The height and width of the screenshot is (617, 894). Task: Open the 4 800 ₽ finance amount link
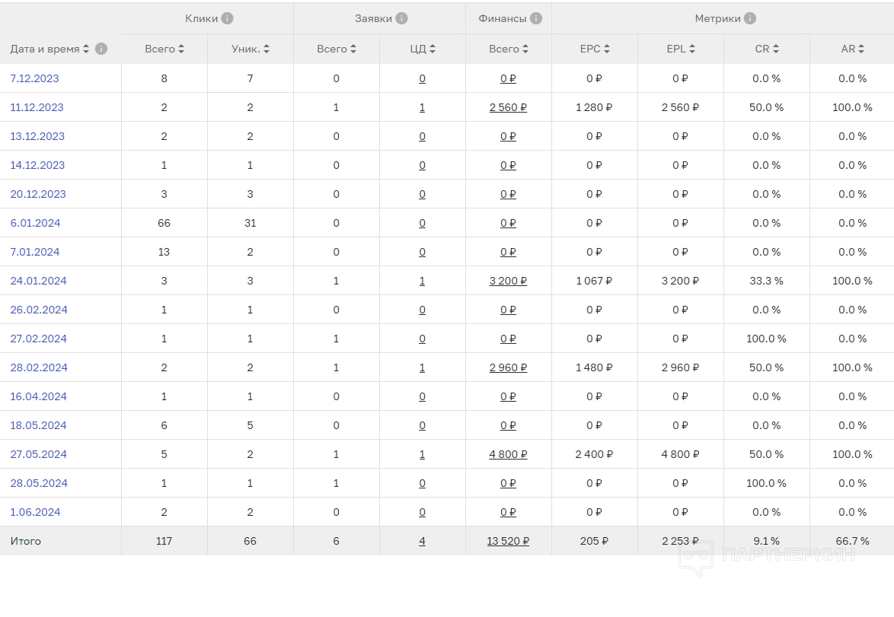coord(508,454)
